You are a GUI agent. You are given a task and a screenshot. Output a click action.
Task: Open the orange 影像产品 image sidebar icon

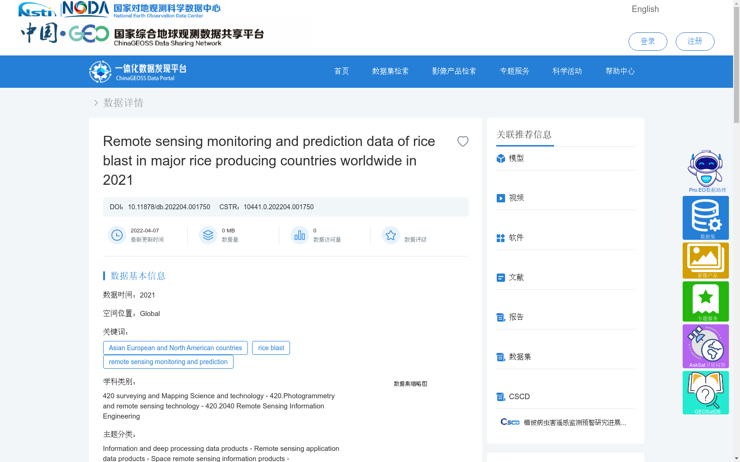click(706, 261)
